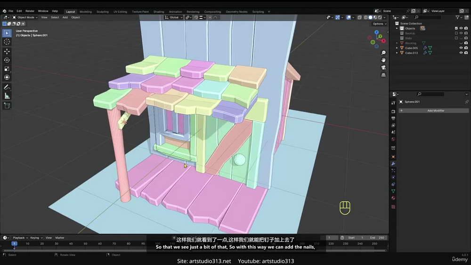Switch to the Modeling workspace tab
471x265 pixels.
(x=86, y=12)
